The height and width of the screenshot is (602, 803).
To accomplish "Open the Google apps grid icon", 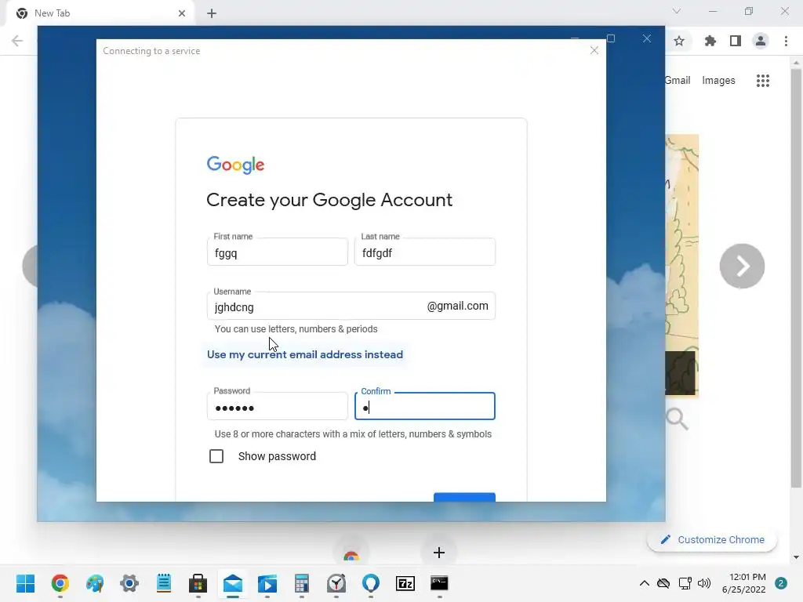I will [x=762, y=81].
